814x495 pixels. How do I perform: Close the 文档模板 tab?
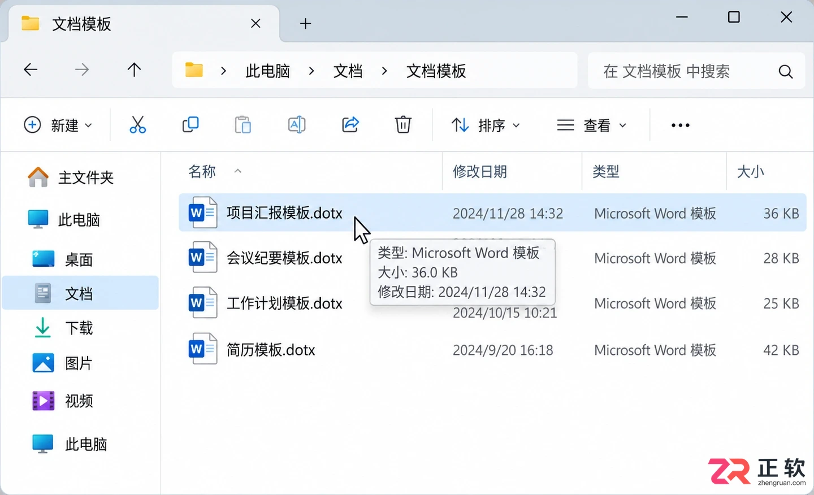[x=256, y=24]
